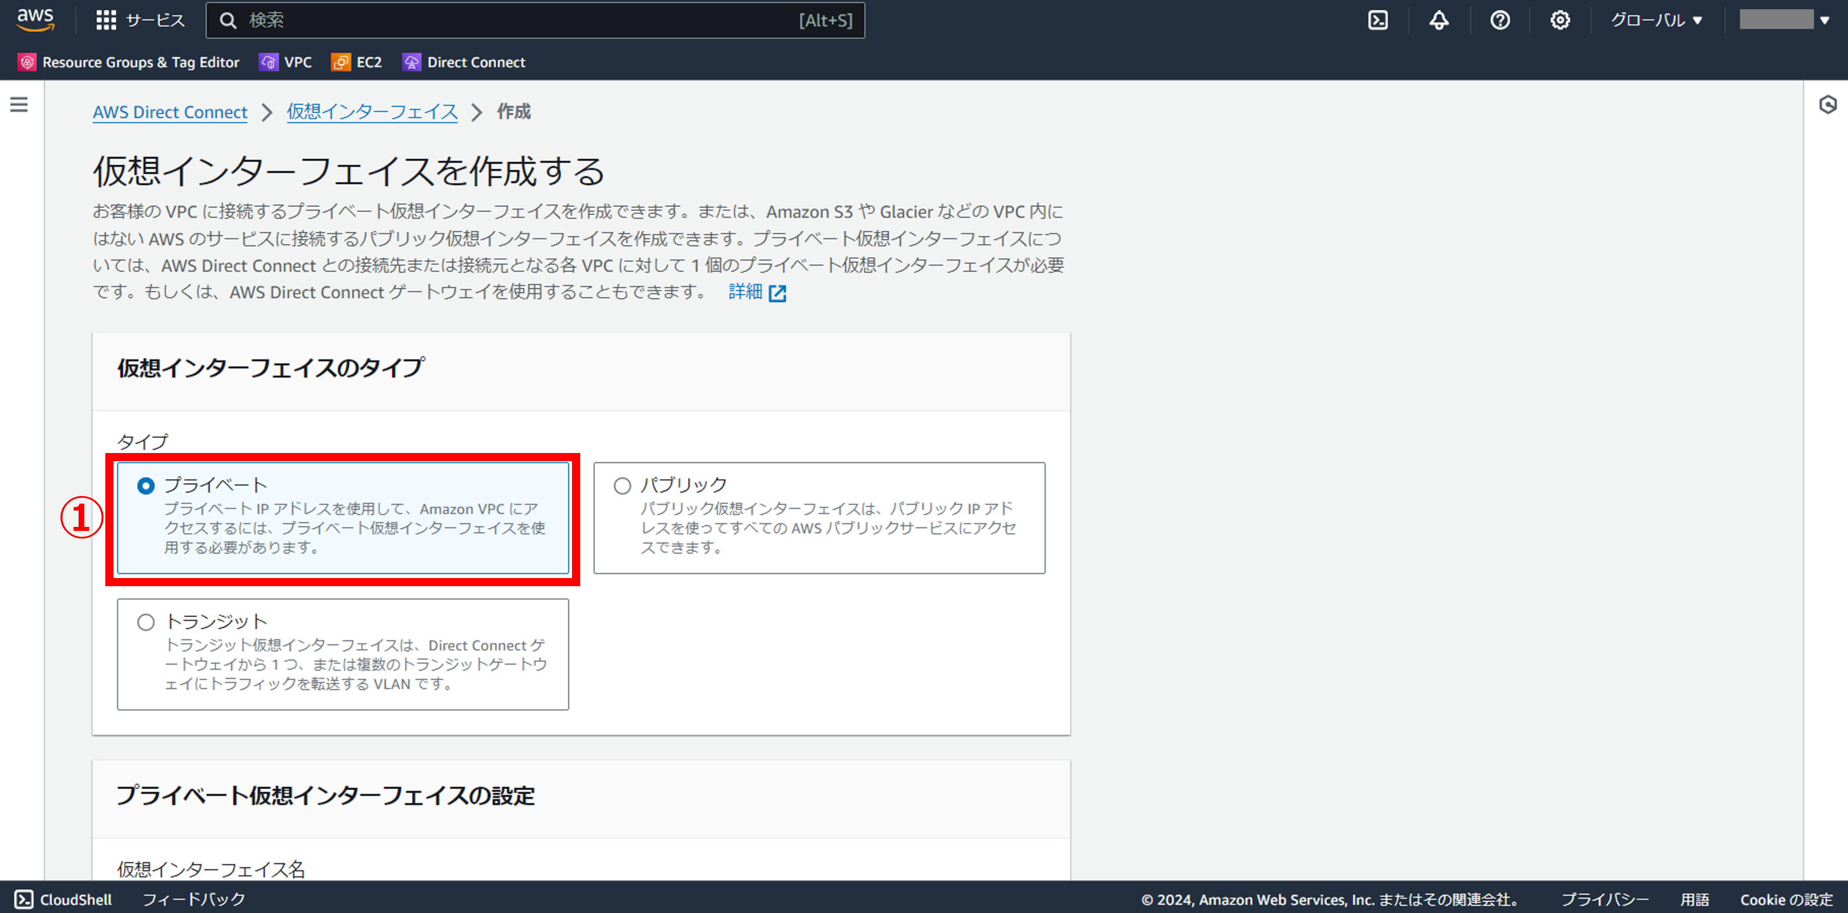Open the サービス grid menu icon

coord(106,20)
